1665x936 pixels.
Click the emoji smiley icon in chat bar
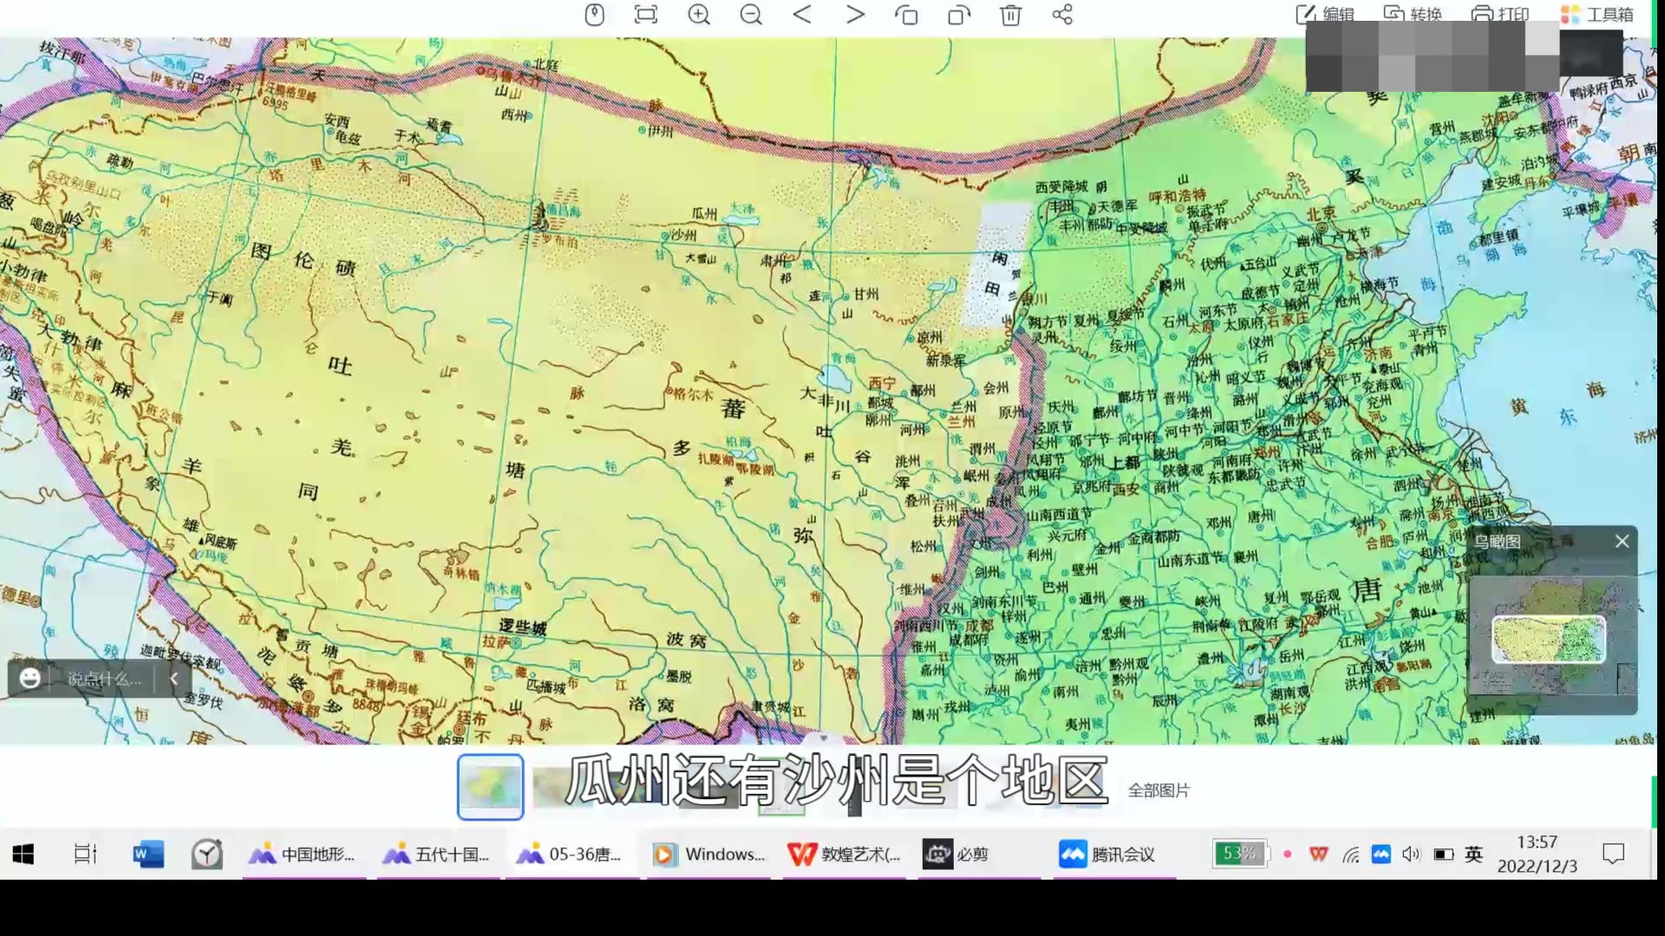coord(29,679)
